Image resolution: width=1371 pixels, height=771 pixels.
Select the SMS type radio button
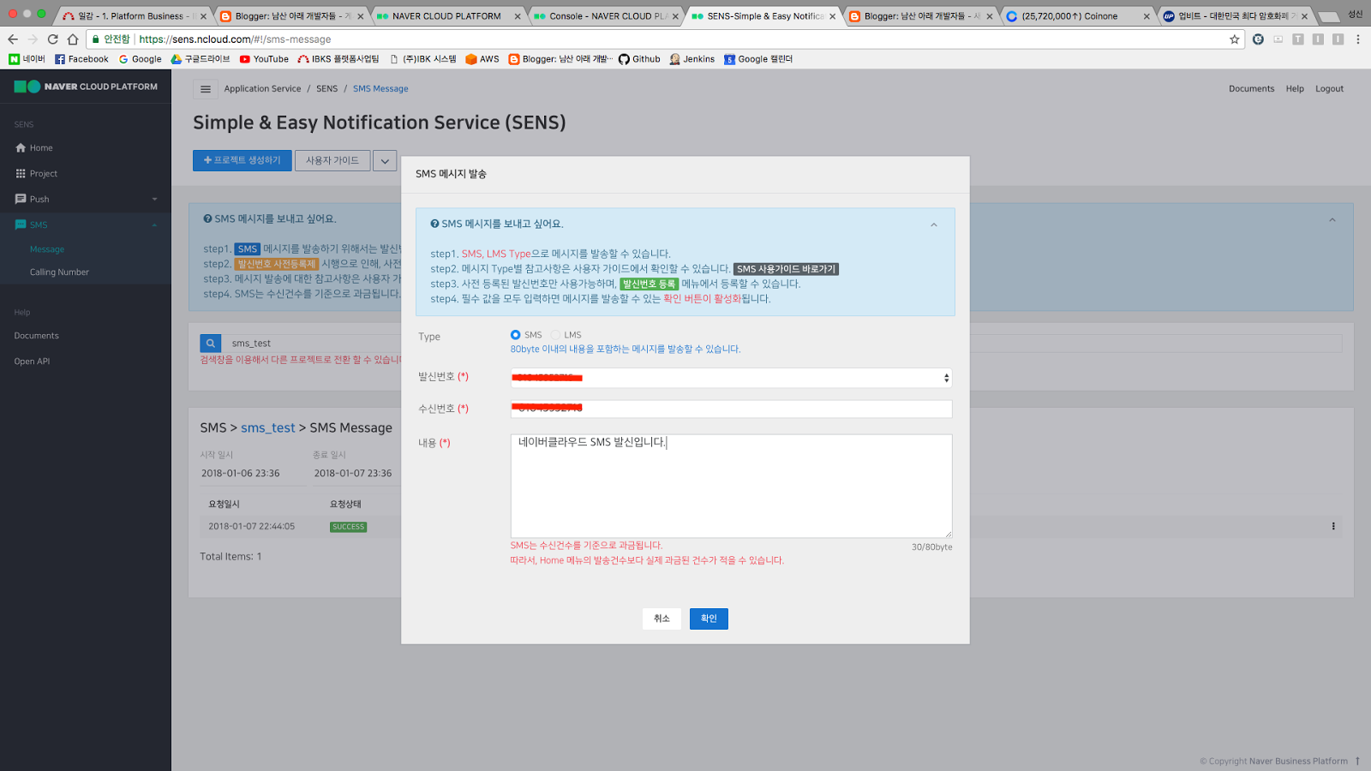click(515, 335)
